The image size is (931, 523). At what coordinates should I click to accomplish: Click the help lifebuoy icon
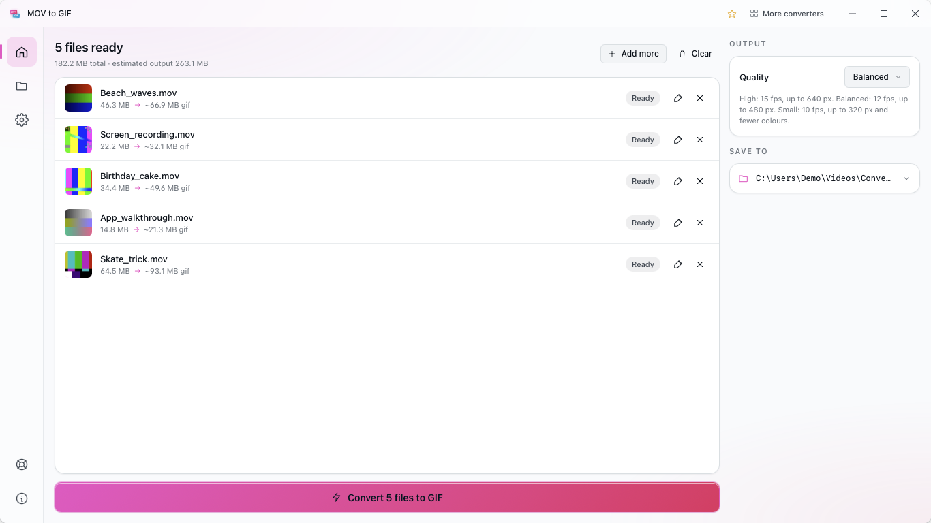[22, 464]
